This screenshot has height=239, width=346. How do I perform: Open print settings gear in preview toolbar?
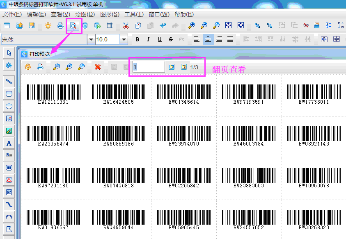pyautogui.click(x=28, y=67)
